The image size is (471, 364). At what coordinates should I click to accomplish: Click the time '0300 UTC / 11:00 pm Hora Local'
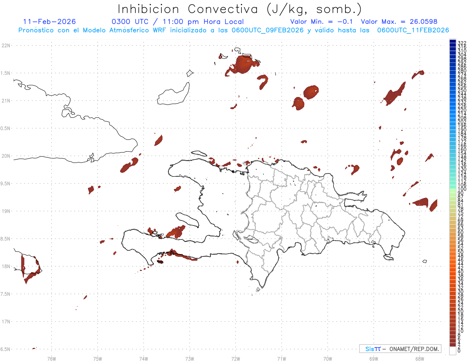(178, 22)
